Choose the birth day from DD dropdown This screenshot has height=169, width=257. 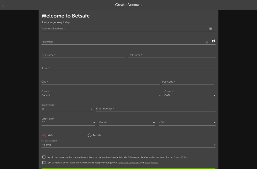click(x=68, y=123)
